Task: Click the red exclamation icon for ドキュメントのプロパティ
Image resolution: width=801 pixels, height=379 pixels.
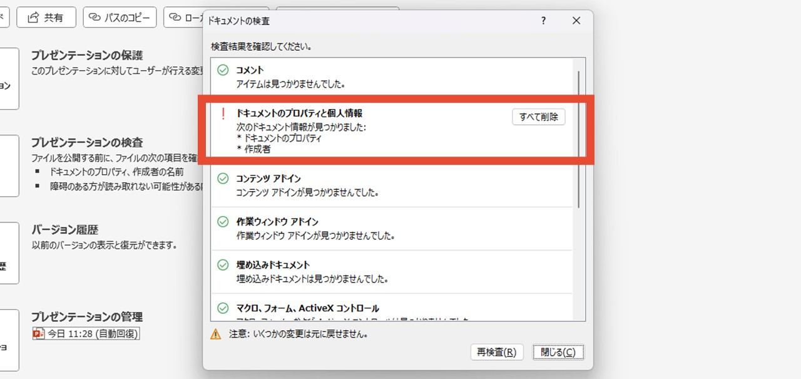Action: click(223, 113)
